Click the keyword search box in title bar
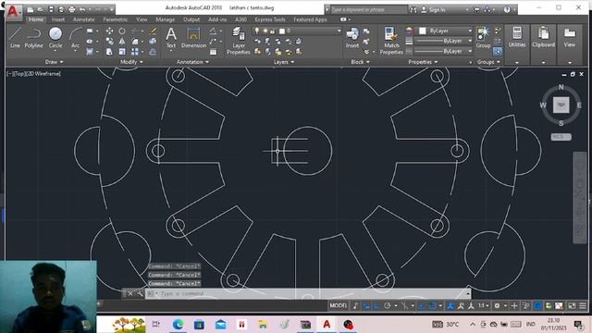This screenshot has height=333, width=592. (368, 9)
